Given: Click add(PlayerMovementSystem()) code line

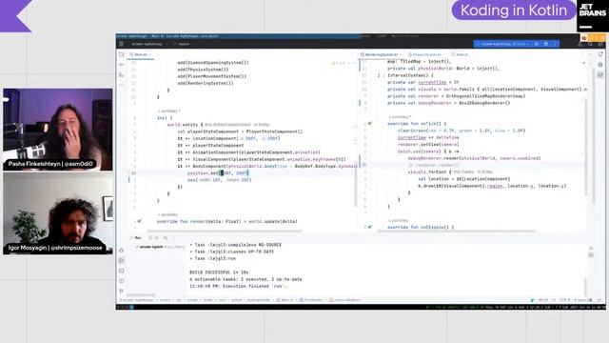Looking at the screenshot, I should point(212,76).
